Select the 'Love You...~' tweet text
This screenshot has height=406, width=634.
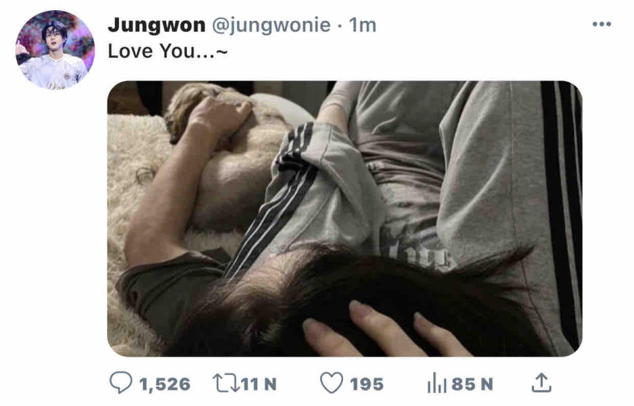(x=168, y=51)
